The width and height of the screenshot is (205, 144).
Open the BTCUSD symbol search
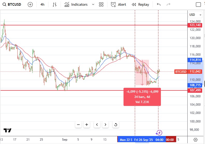[12, 4]
